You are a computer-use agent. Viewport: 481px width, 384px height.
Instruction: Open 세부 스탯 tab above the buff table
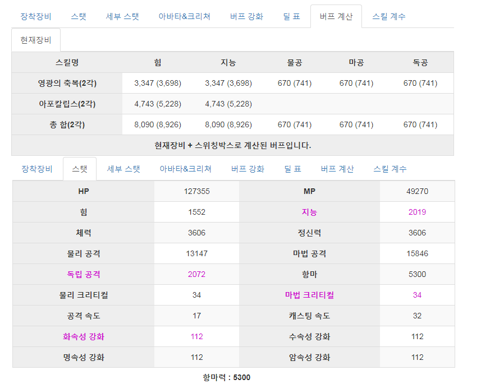(x=122, y=16)
